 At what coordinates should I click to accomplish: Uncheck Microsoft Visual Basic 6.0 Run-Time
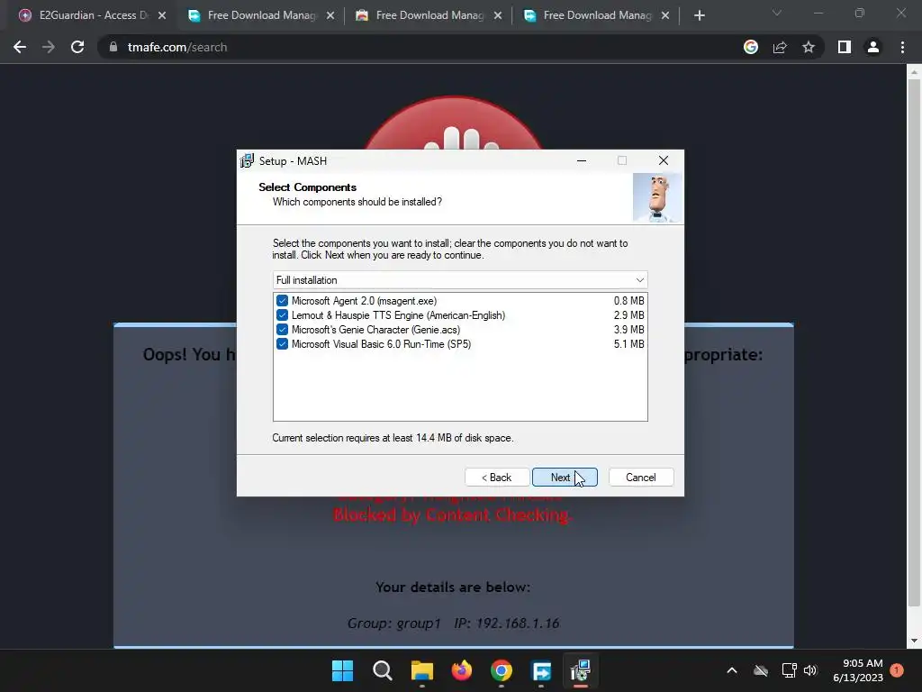(x=282, y=344)
